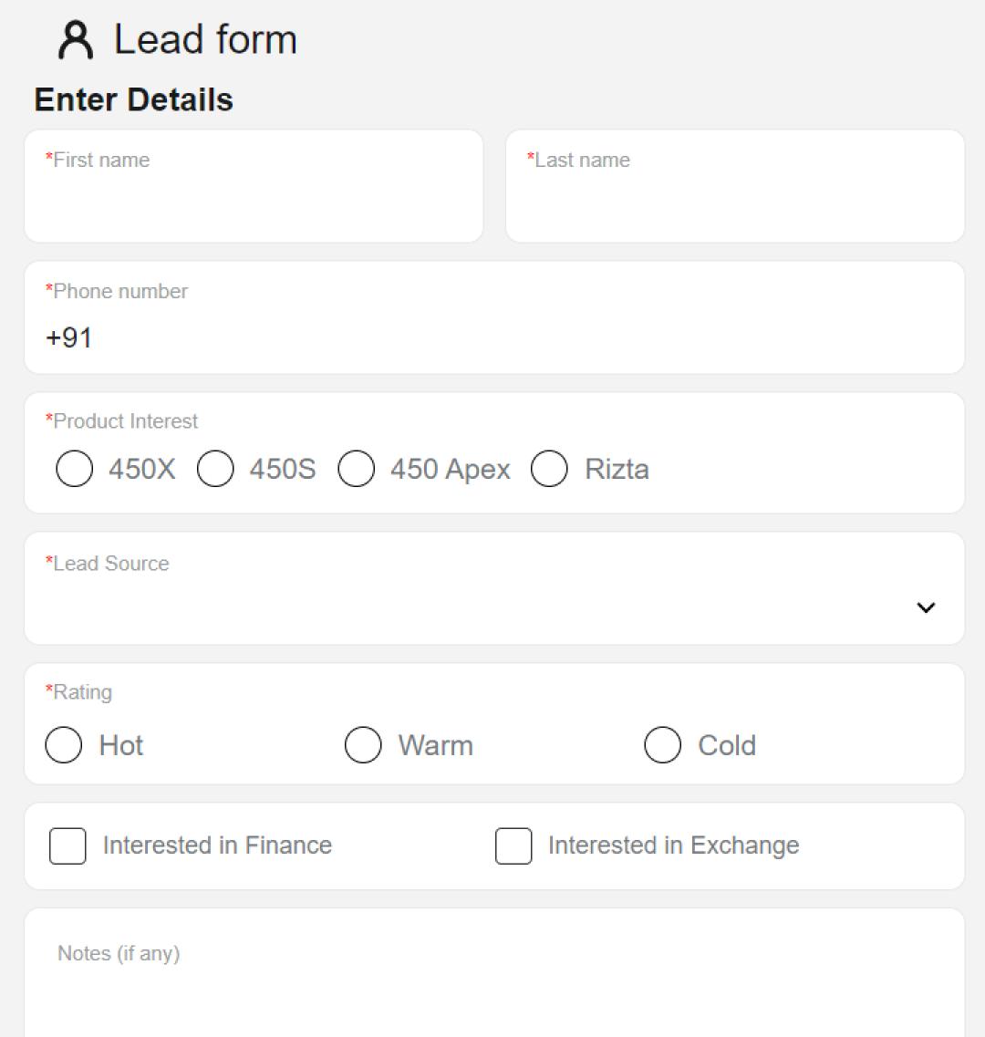This screenshot has height=1037, width=985.
Task: Choose Rizta as product interest
Action: pos(549,469)
